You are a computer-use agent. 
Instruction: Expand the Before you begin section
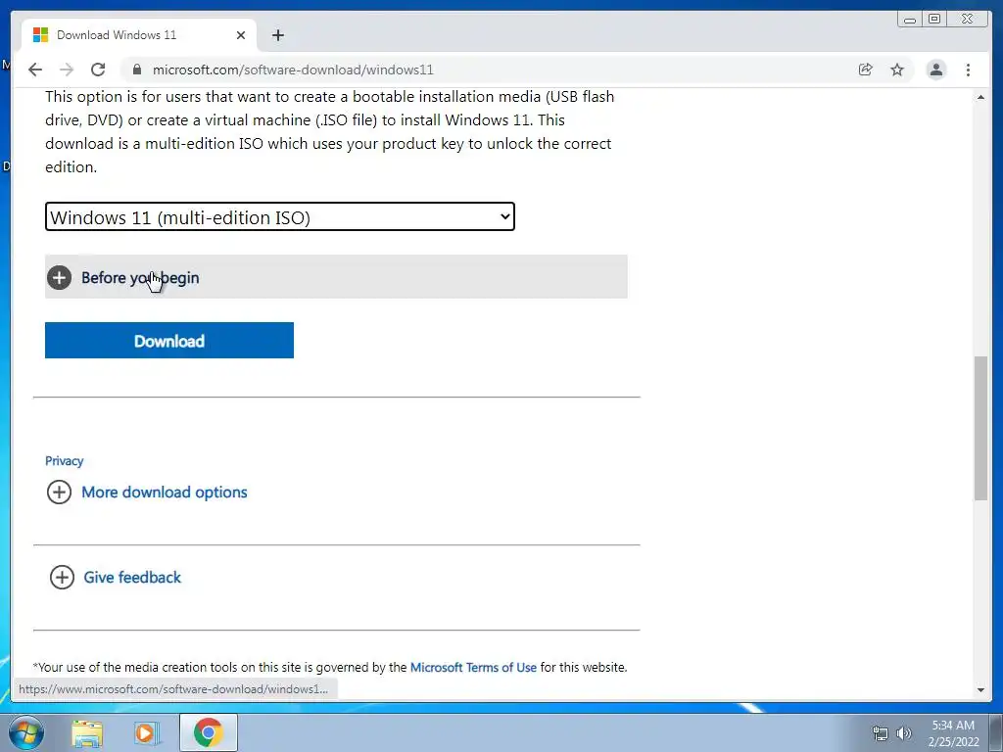336,277
